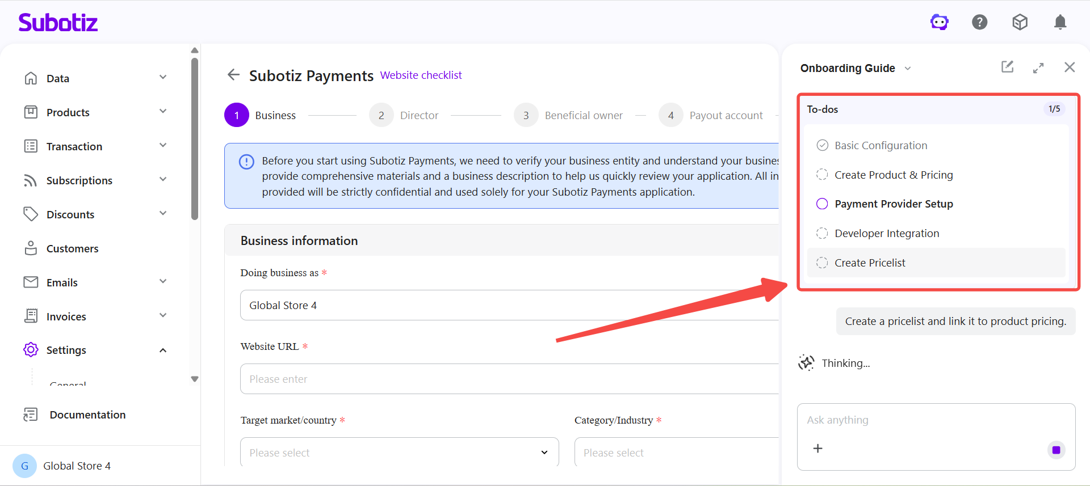
Task: Go to the Customers sidebar item
Action: 72,248
